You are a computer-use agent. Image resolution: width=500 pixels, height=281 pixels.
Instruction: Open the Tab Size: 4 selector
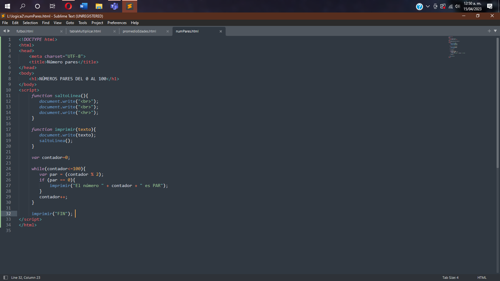pos(450,278)
